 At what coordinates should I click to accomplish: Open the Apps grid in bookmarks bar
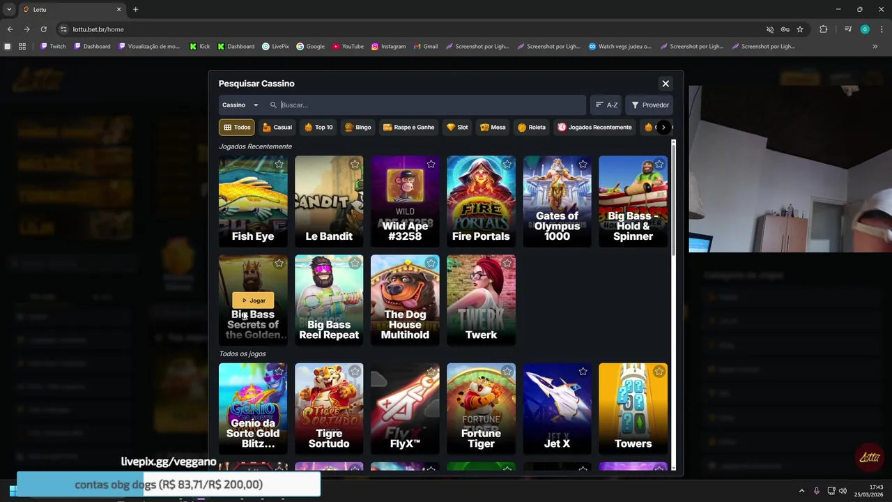pos(22,47)
